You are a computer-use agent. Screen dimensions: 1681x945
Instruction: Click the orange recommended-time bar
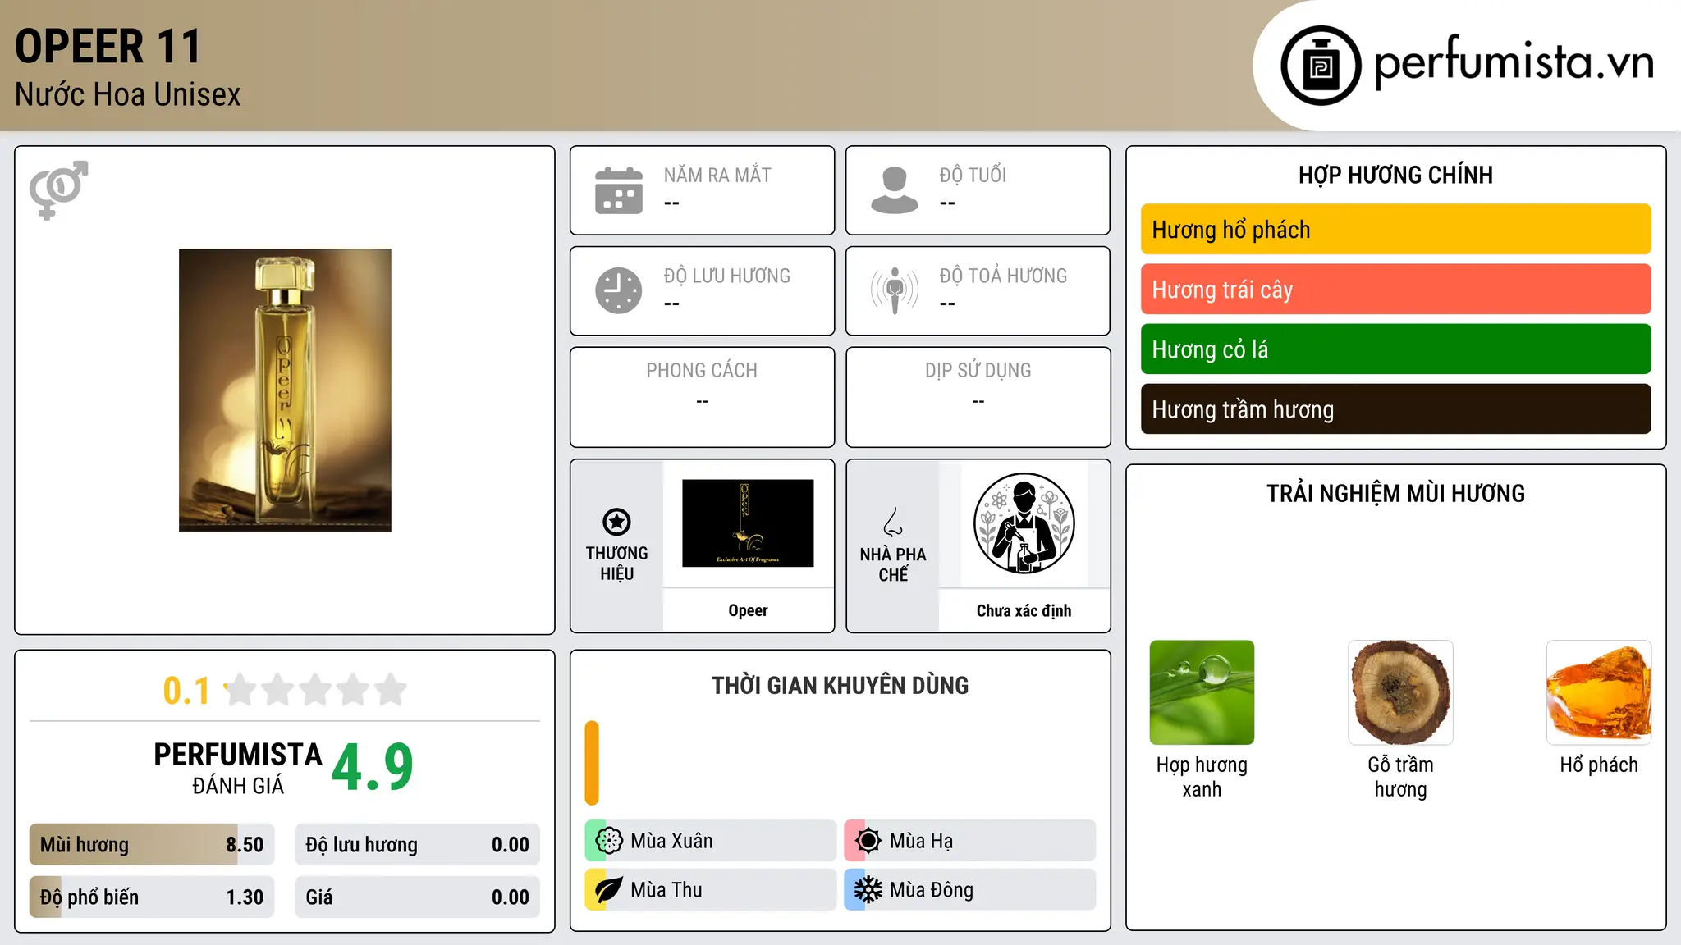tap(592, 763)
